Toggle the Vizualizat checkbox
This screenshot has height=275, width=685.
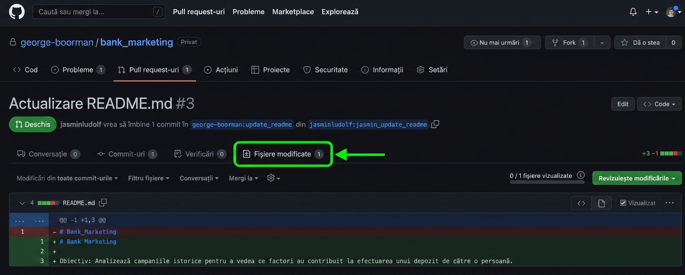point(623,203)
